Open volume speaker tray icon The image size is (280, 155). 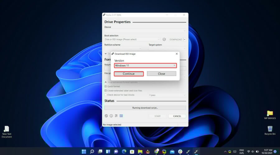click(253, 152)
